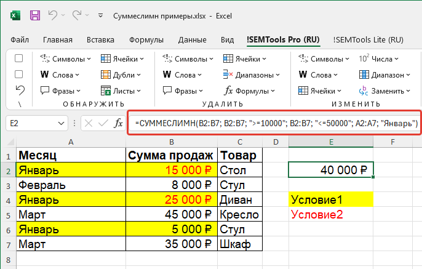This screenshot has height=269, width=422.
Task: Open Слова menu in Удалить group
Action: tap(182, 75)
